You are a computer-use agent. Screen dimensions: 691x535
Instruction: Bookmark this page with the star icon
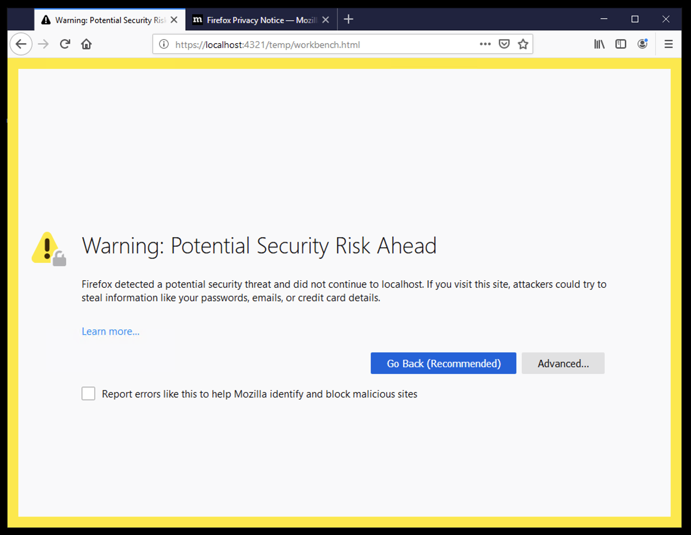tap(523, 44)
